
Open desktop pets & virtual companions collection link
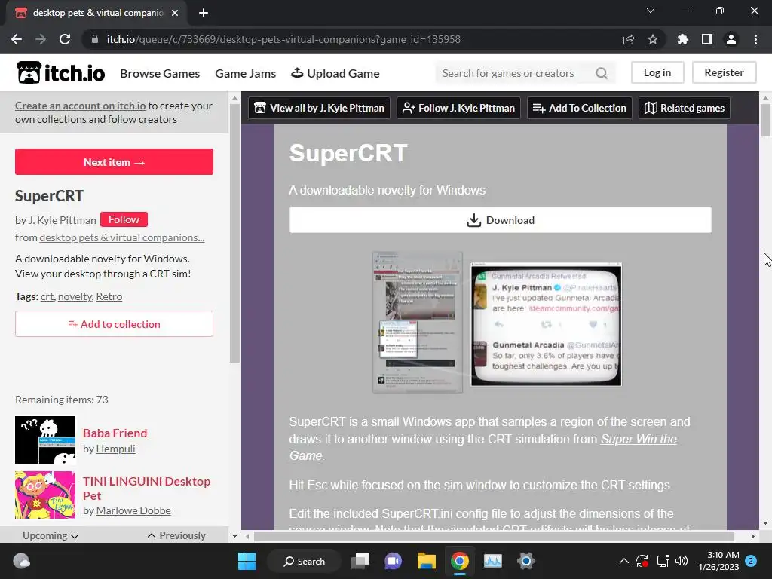point(121,237)
